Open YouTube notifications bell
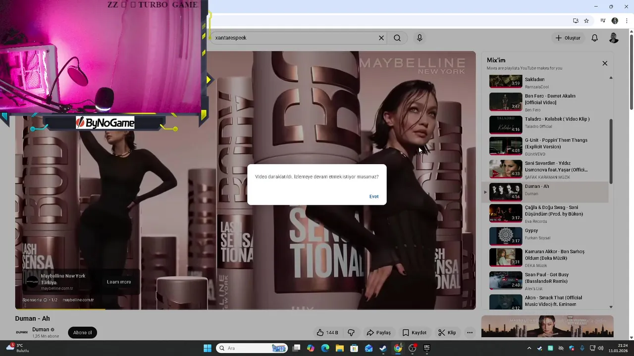The width and height of the screenshot is (634, 356). pyautogui.click(x=595, y=38)
